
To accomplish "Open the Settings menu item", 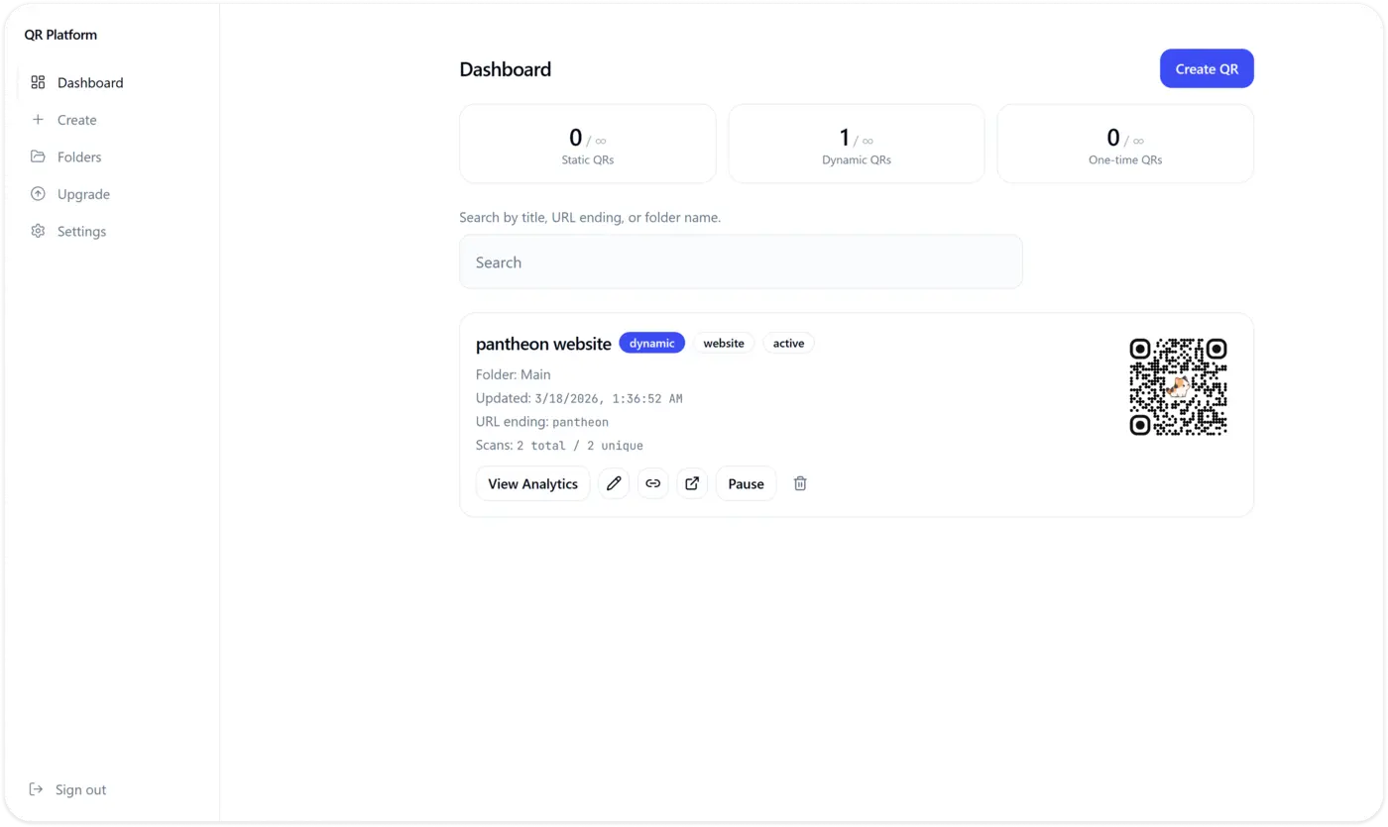I will pos(81,231).
